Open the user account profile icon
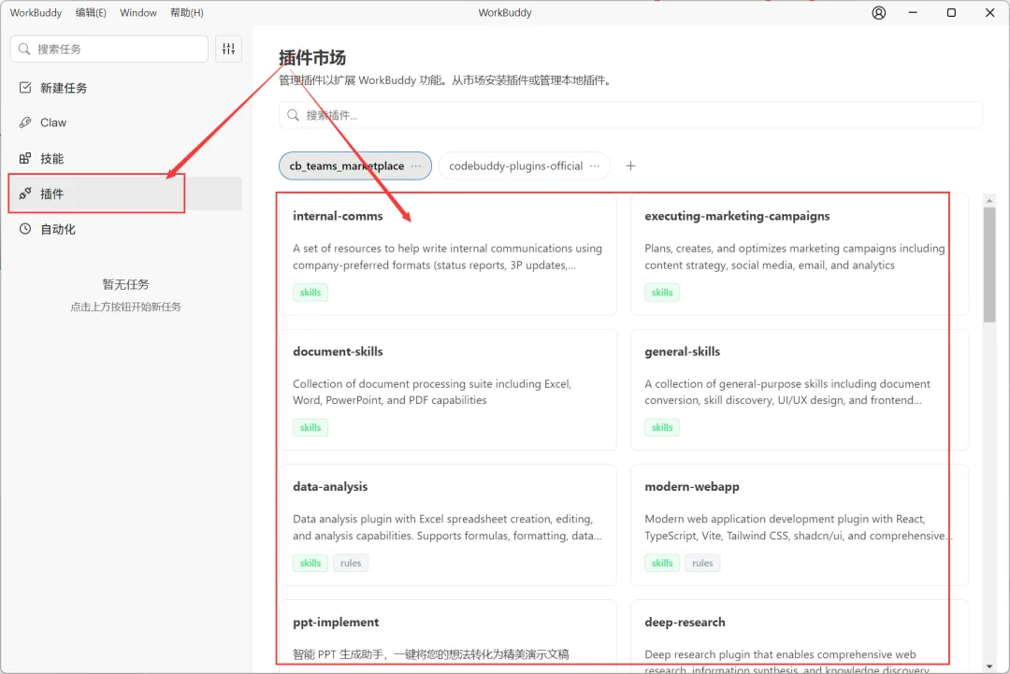The width and height of the screenshot is (1010, 674). 878,13
